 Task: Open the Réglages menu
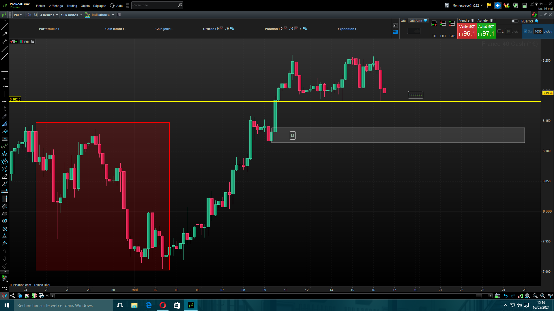tap(100, 6)
